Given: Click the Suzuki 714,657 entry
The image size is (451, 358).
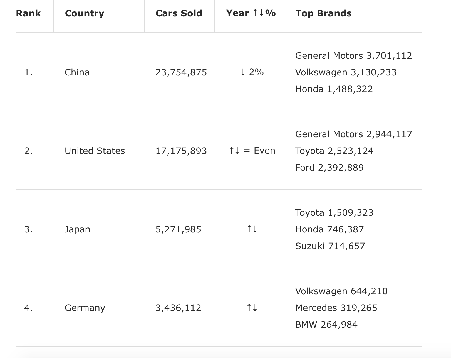Looking at the screenshot, I should click(x=330, y=246).
